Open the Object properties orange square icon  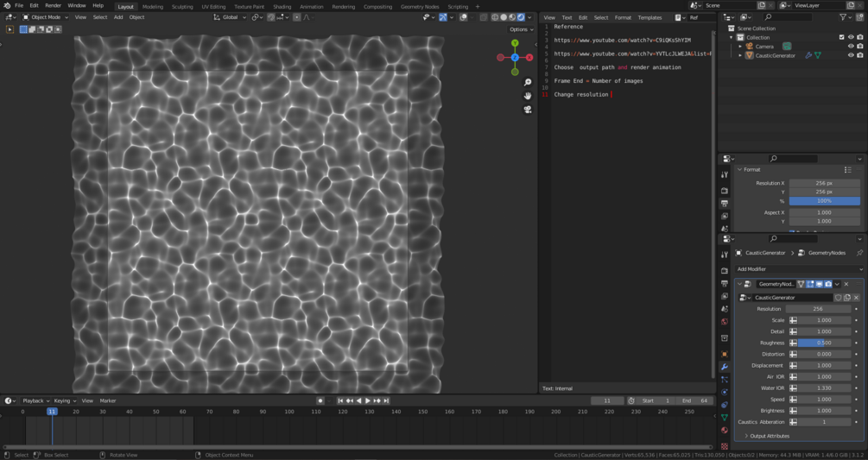[724, 354]
